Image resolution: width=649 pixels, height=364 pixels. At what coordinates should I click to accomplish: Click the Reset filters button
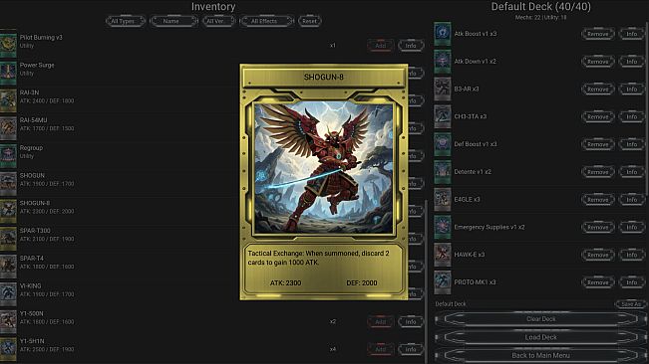click(310, 21)
